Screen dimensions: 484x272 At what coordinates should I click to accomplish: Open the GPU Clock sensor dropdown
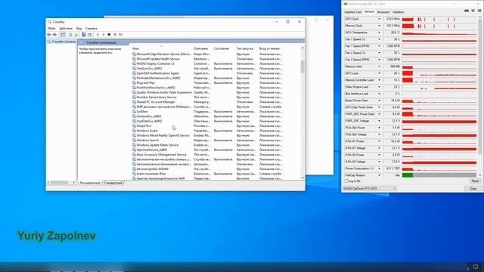379,19
